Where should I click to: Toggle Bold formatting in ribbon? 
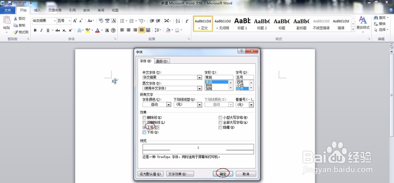coord(35,30)
